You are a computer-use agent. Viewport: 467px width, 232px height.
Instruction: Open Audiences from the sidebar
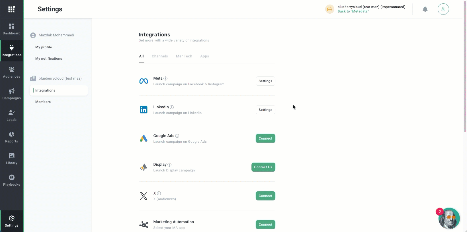(12, 72)
